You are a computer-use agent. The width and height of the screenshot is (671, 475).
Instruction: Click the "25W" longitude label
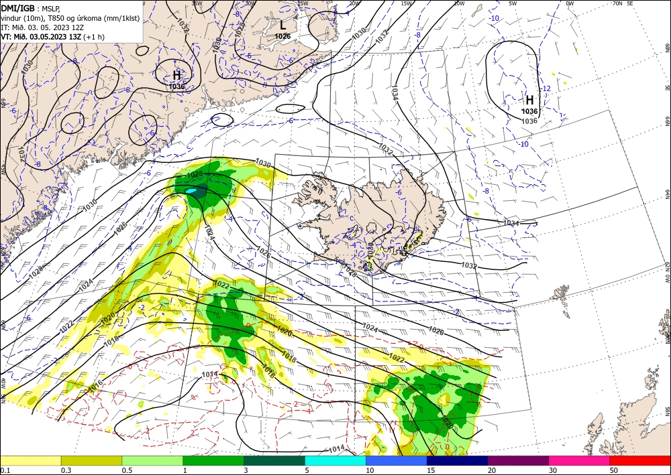click(303, 3)
